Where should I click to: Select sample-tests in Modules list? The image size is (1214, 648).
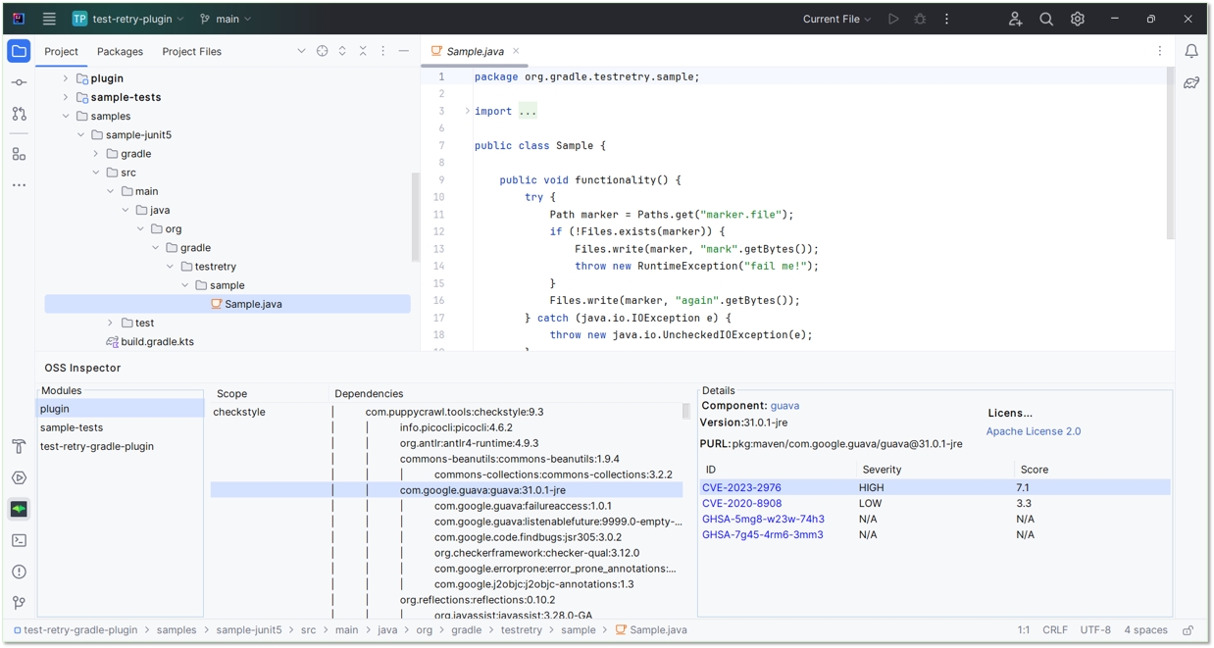120,427
